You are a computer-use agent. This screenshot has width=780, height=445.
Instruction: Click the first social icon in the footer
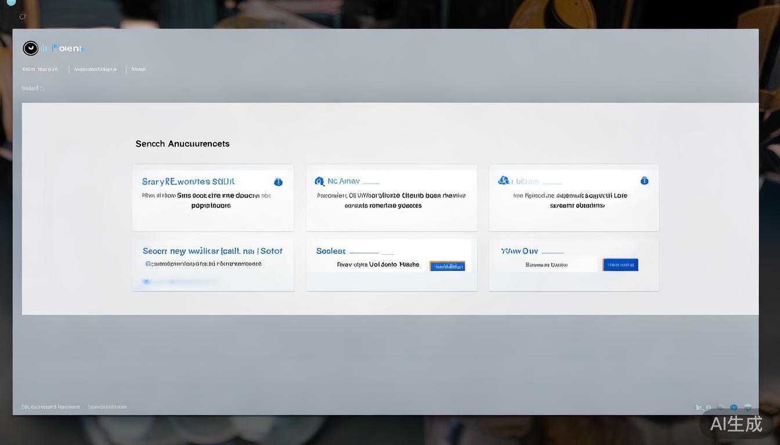pyautogui.click(x=699, y=407)
